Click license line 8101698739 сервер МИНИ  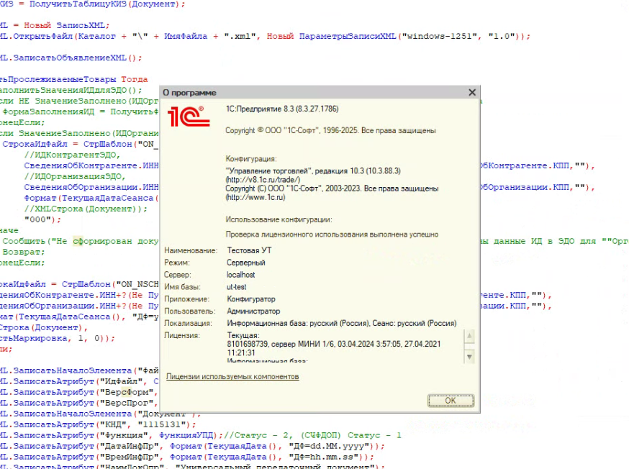click(x=334, y=344)
